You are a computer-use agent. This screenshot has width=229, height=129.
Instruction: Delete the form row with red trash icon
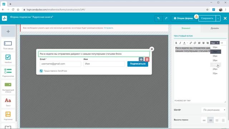pos(147,59)
